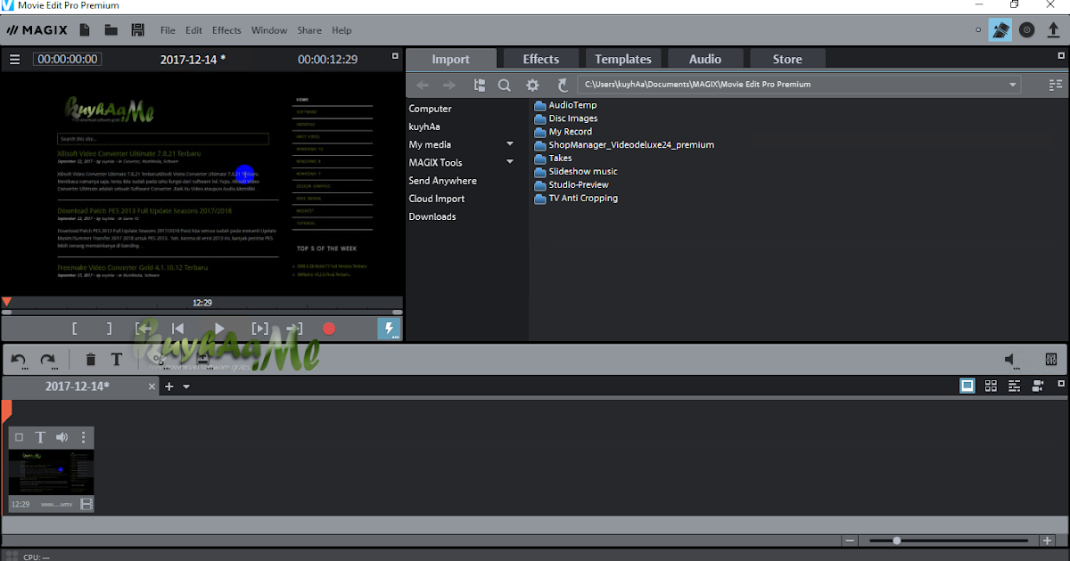Open project via the folder icon

click(111, 29)
